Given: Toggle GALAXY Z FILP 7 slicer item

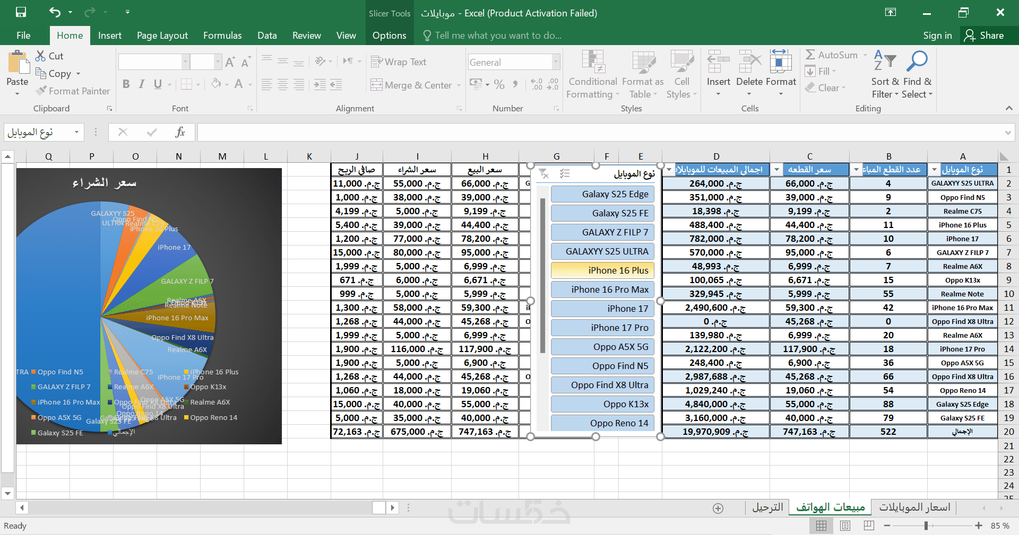Looking at the screenshot, I should (602, 232).
